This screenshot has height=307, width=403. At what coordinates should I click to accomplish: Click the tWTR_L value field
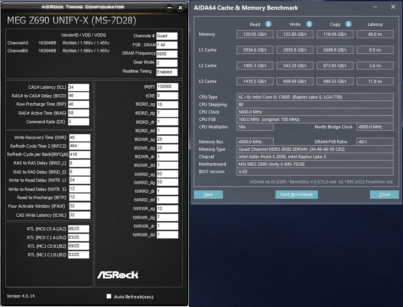point(80,180)
